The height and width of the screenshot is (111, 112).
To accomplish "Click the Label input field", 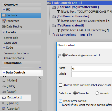I will [91, 75].
